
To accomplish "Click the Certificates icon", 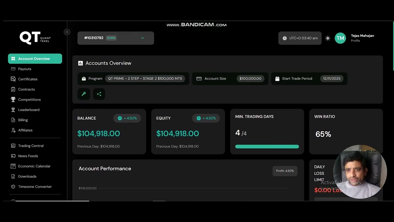I will (13, 79).
